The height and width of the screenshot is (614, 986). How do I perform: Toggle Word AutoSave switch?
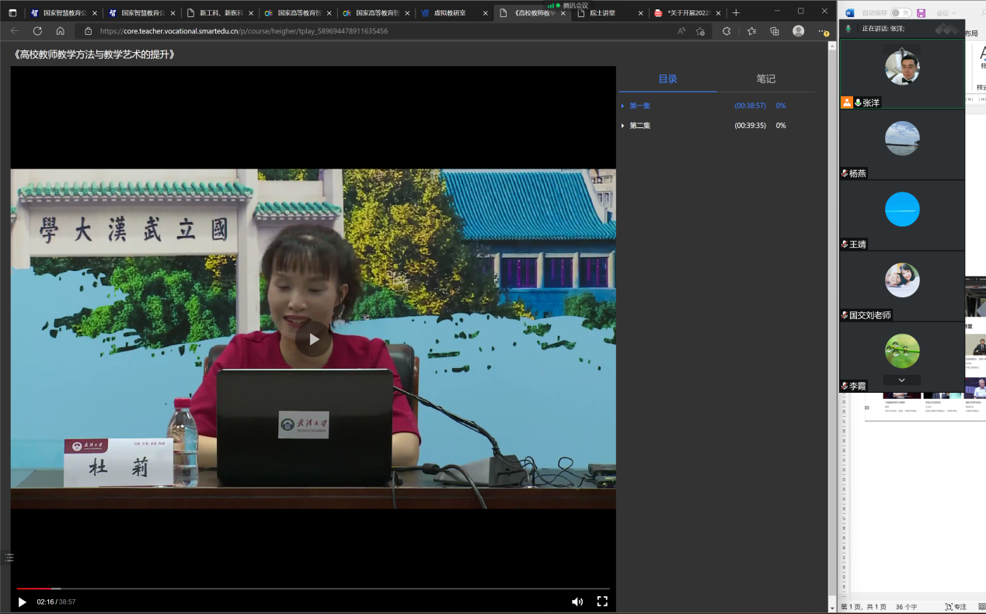pyautogui.click(x=901, y=13)
